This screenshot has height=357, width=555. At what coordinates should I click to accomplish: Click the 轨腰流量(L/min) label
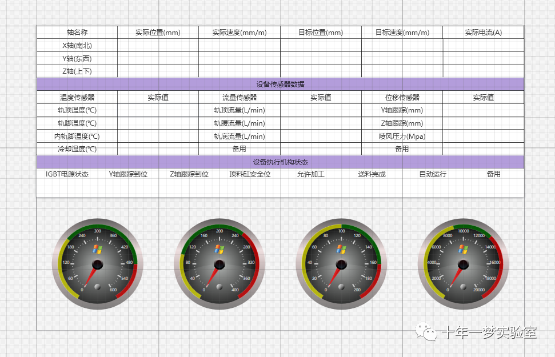239,123
